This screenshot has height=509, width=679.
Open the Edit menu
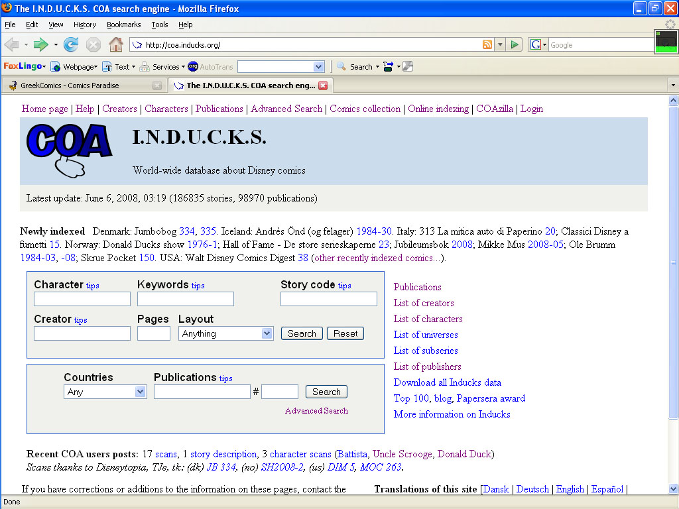click(x=32, y=25)
